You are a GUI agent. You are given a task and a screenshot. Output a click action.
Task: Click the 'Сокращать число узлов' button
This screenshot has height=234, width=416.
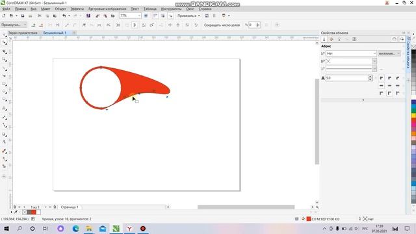[x=222, y=25]
